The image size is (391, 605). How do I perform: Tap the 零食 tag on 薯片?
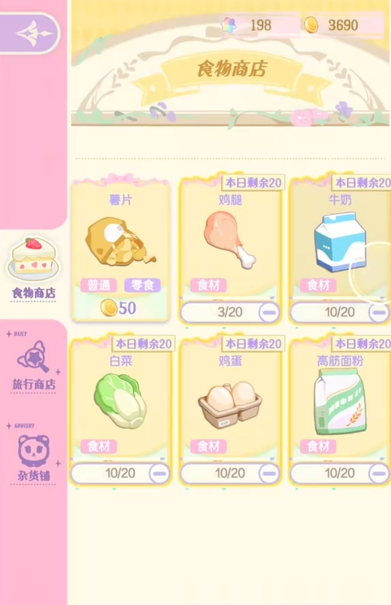click(142, 285)
